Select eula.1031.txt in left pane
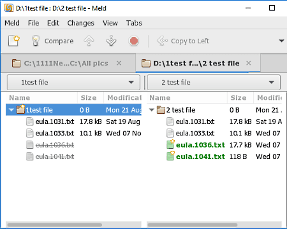Image resolution: width=287 pixels, height=229 pixels. (x=55, y=121)
